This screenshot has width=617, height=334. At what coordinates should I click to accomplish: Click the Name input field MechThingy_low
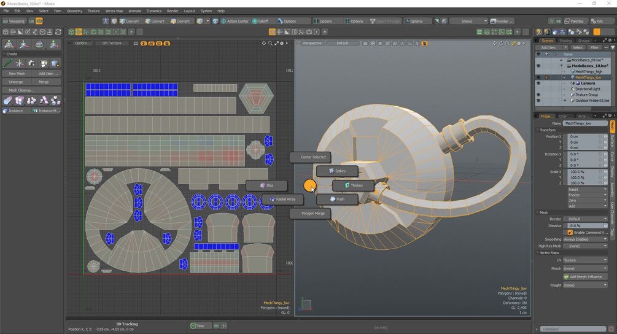pyautogui.click(x=585, y=123)
